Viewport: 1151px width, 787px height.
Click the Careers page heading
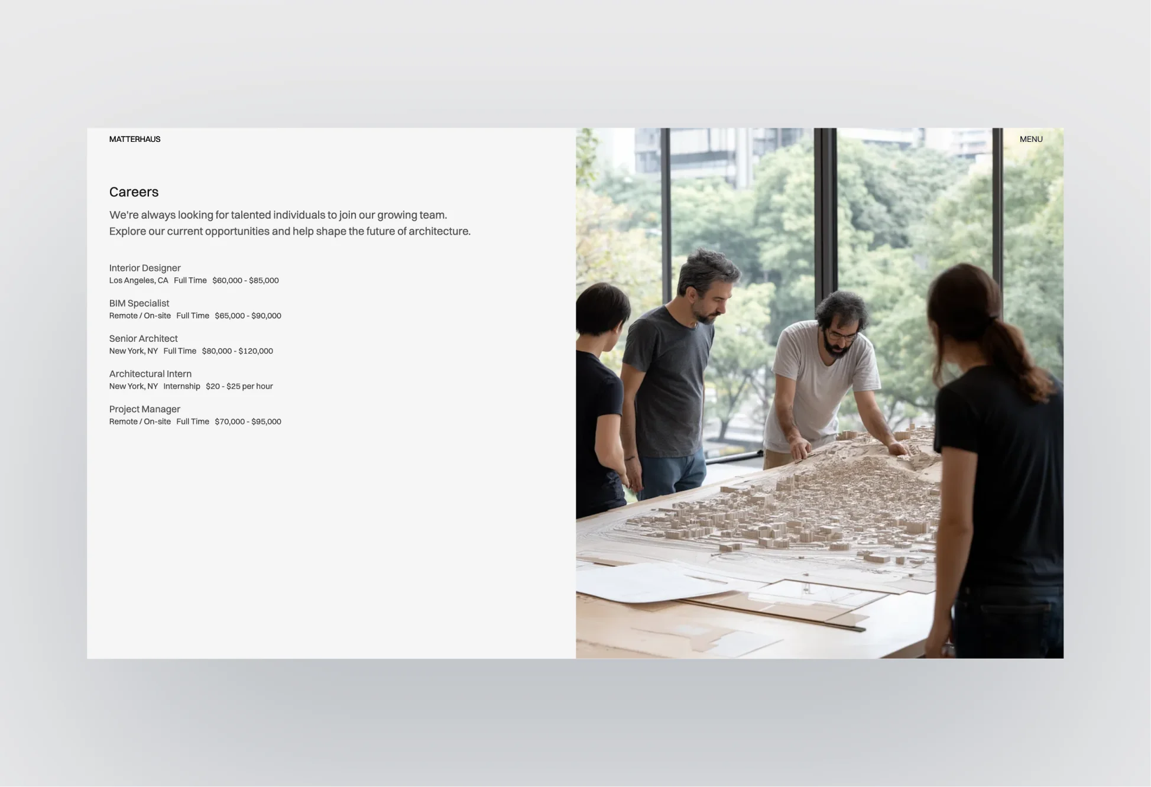pos(134,192)
